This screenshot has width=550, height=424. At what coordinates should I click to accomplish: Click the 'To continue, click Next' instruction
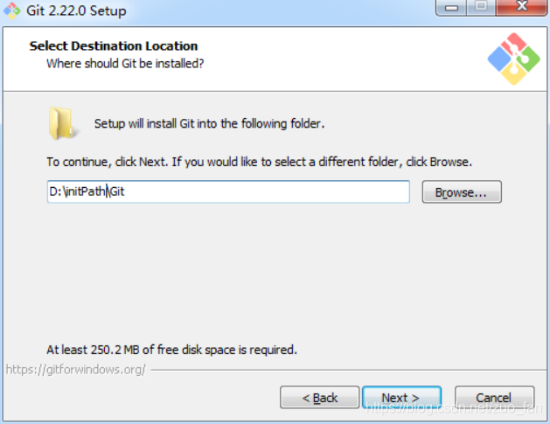259,162
